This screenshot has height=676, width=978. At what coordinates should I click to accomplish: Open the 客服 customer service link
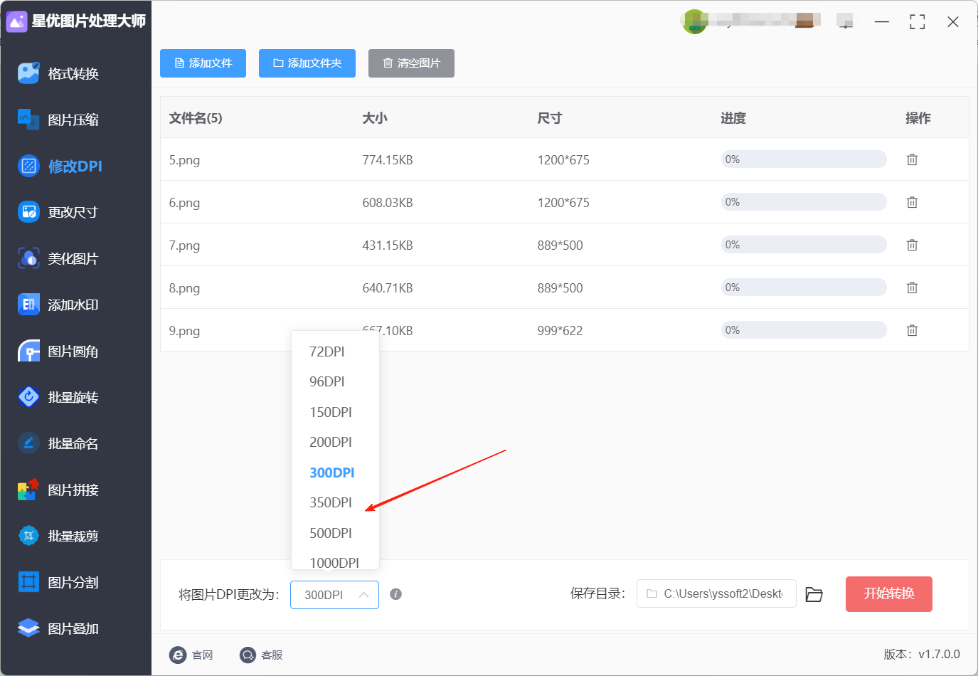(x=261, y=655)
